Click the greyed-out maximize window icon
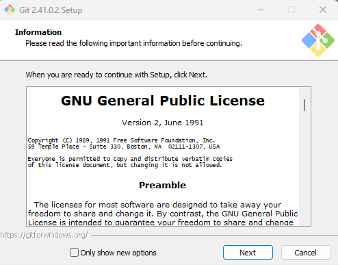Image resolution: width=338 pixels, height=265 pixels. click(x=291, y=10)
